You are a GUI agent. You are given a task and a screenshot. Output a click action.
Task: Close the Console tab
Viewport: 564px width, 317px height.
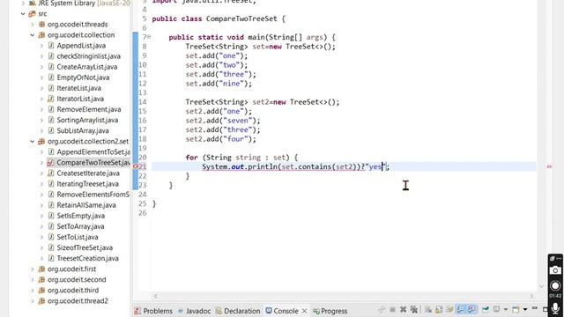click(304, 311)
